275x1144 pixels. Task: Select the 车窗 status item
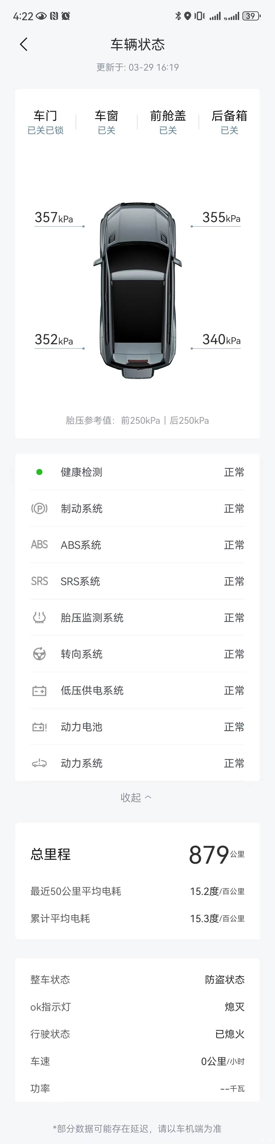coord(107,122)
